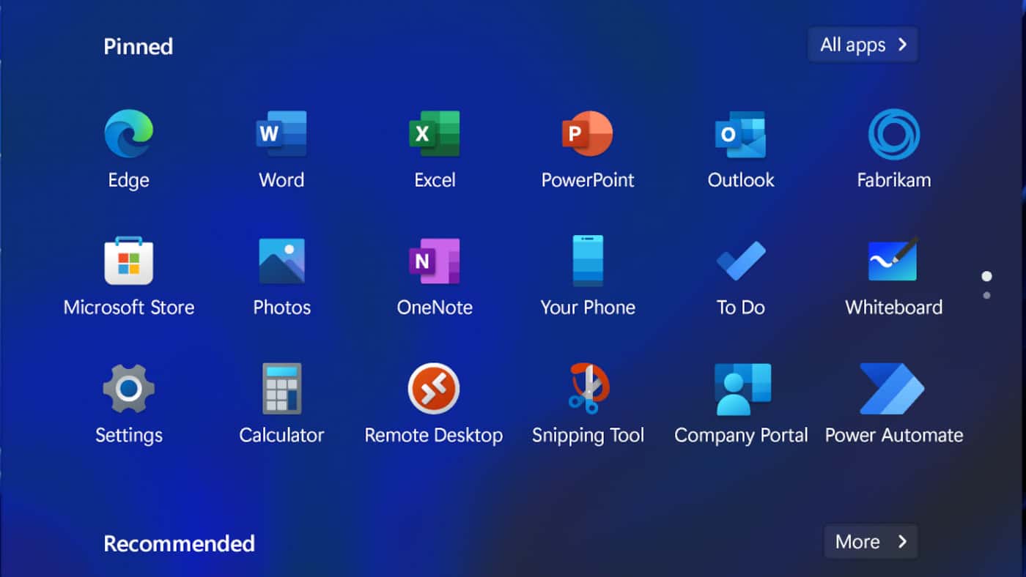1026x577 pixels.
Task: Open the Settings gear icon
Action: click(x=129, y=389)
